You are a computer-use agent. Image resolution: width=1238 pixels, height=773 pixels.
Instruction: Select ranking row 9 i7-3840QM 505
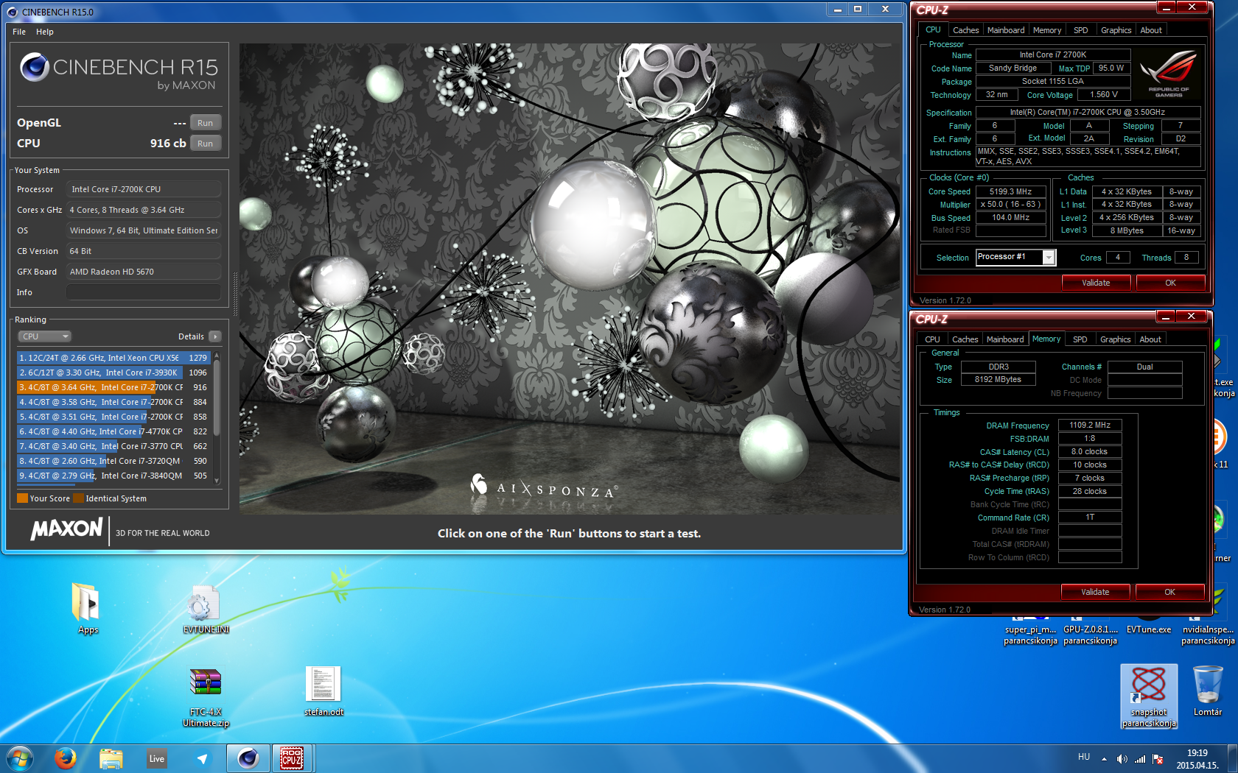(x=113, y=476)
